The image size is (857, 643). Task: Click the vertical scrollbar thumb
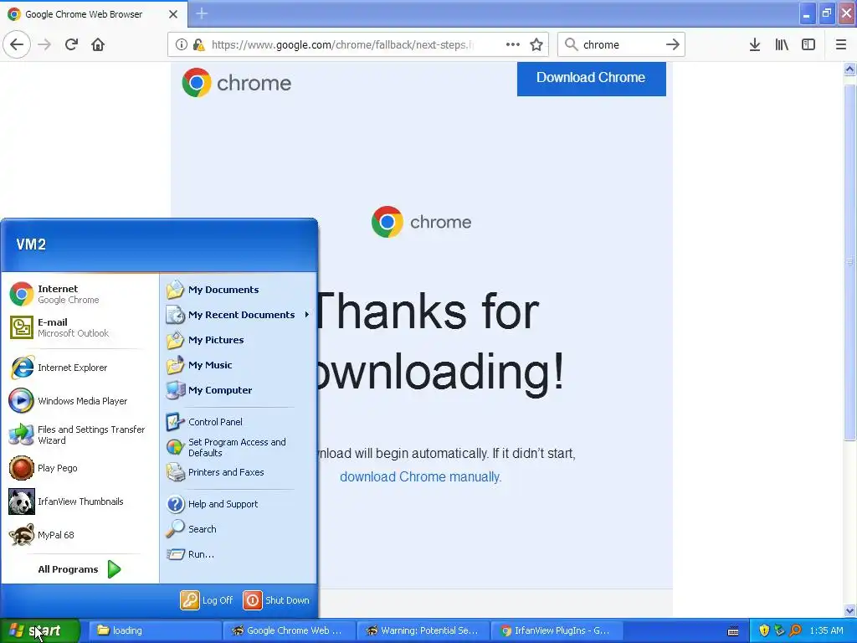(x=850, y=262)
